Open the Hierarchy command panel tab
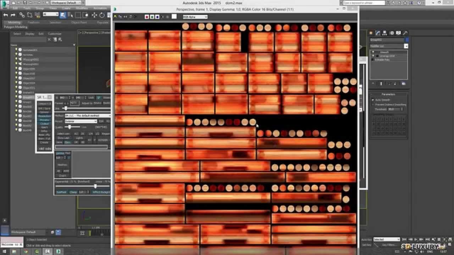454x255 pixels. (x=385, y=33)
